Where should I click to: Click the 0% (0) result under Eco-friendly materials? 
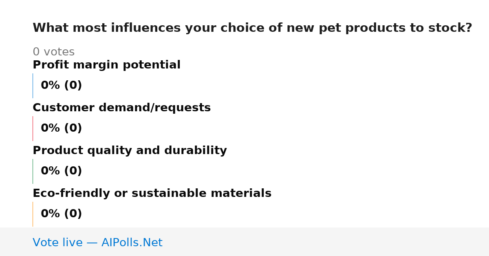coord(62,214)
